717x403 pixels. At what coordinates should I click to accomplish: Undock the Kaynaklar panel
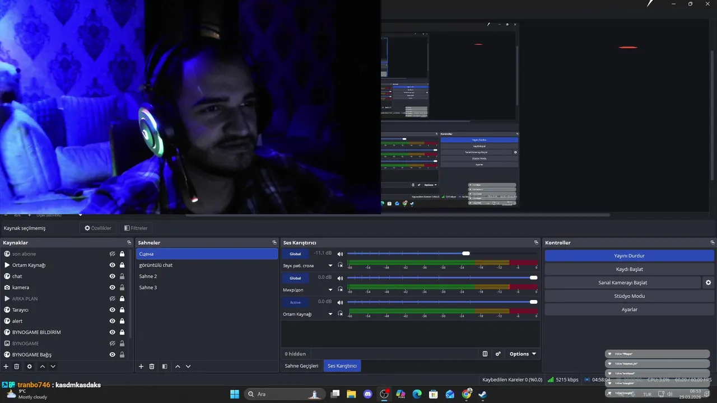(x=129, y=243)
